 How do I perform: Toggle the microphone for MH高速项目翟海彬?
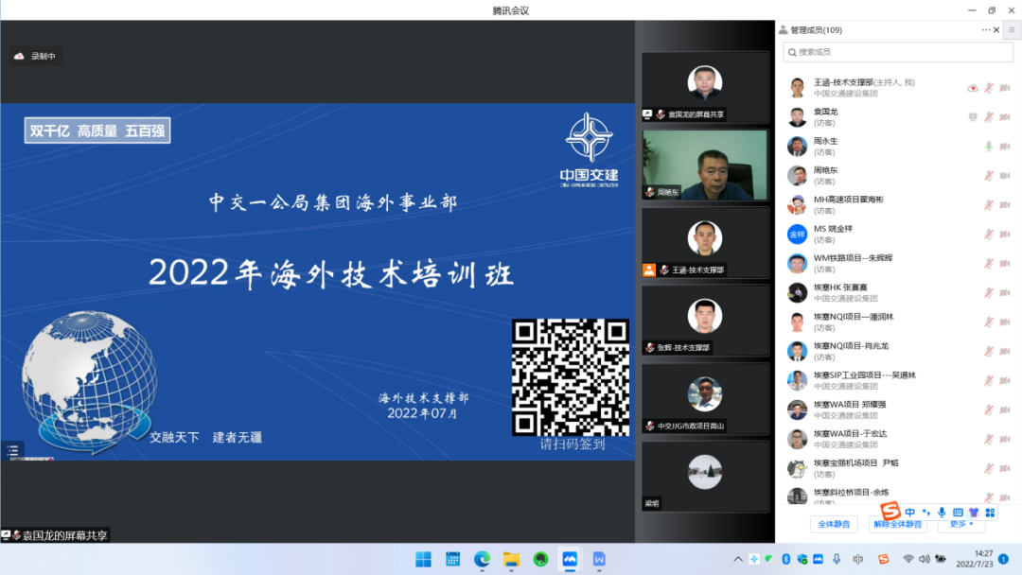[989, 205]
